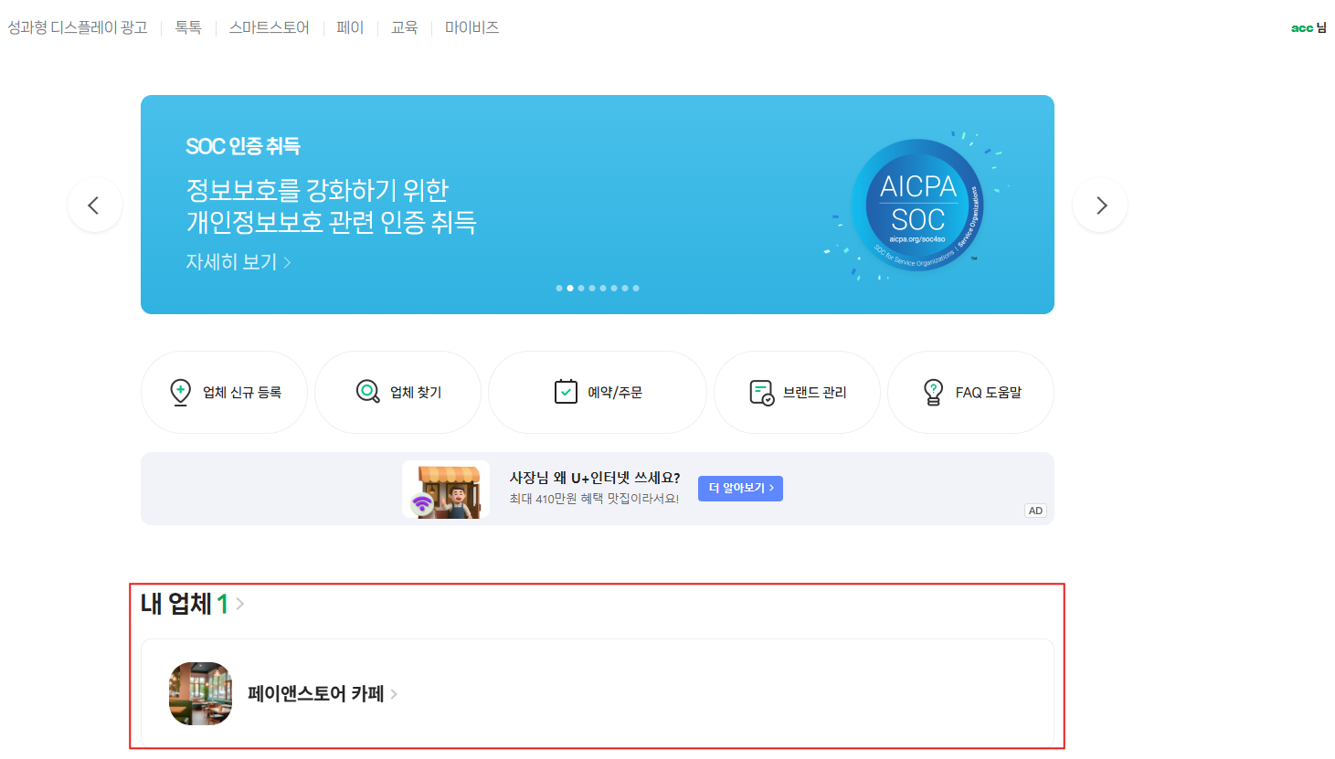1335x759 pixels.
Task: Open the 페이앤스토어 카페 thumbnail image
Action: point(200,693)
